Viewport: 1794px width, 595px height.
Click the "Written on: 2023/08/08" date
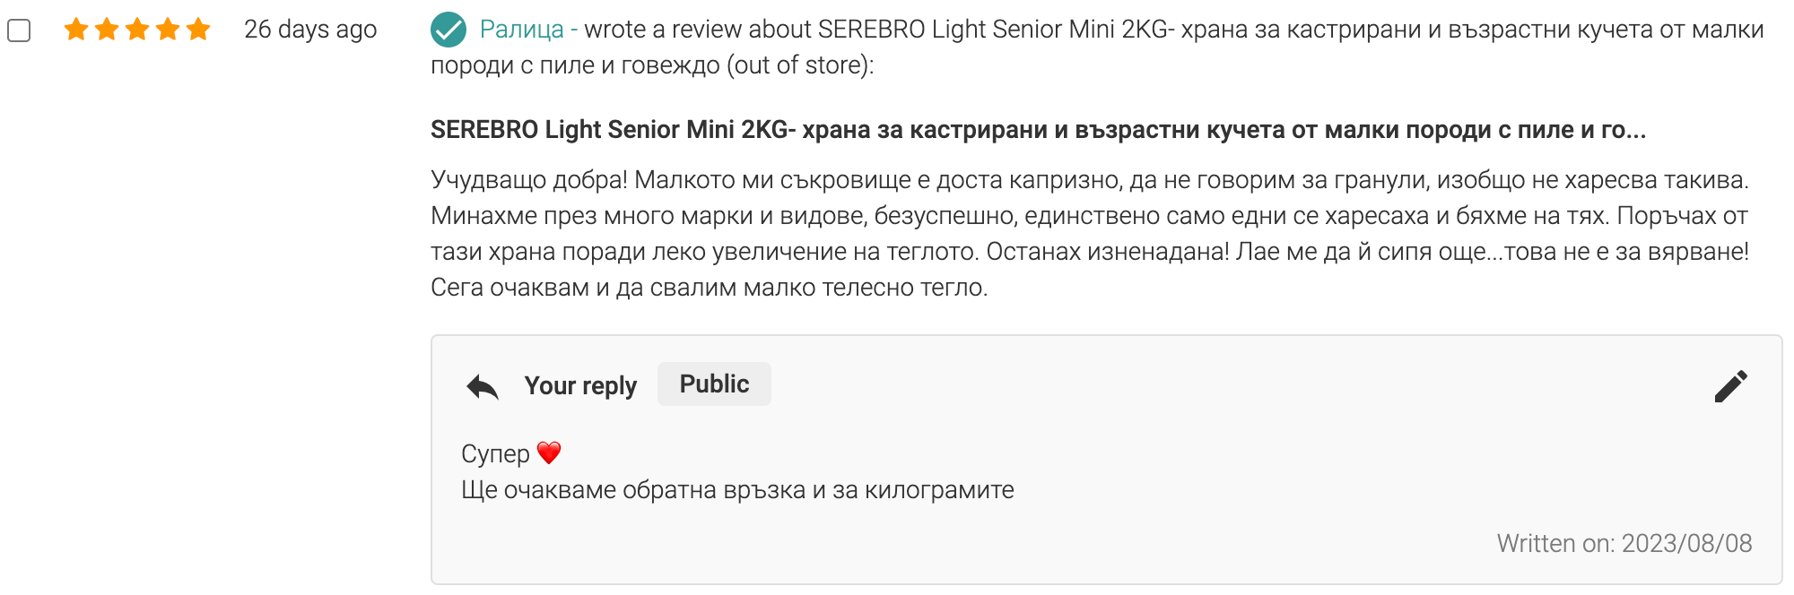point(1624,543)
